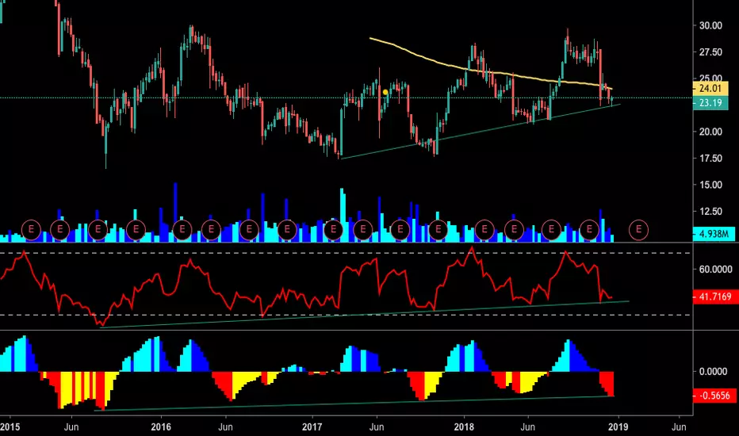
Task: Click the 2017 label on the time axis
Action: (x=312, y=427)
